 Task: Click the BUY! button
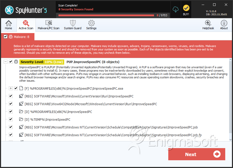[186, 10]
